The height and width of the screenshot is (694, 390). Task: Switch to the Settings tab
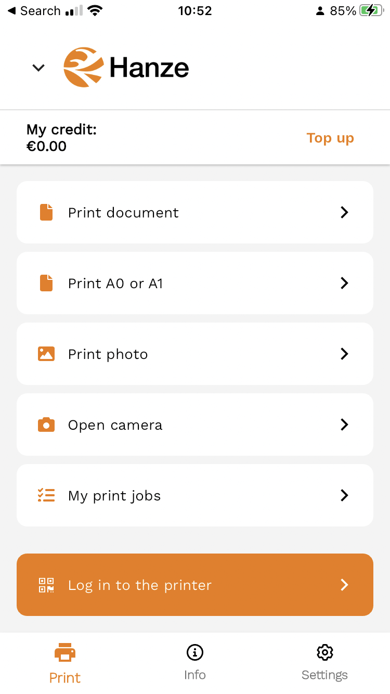pyautogui.click(x=324, y=663)
